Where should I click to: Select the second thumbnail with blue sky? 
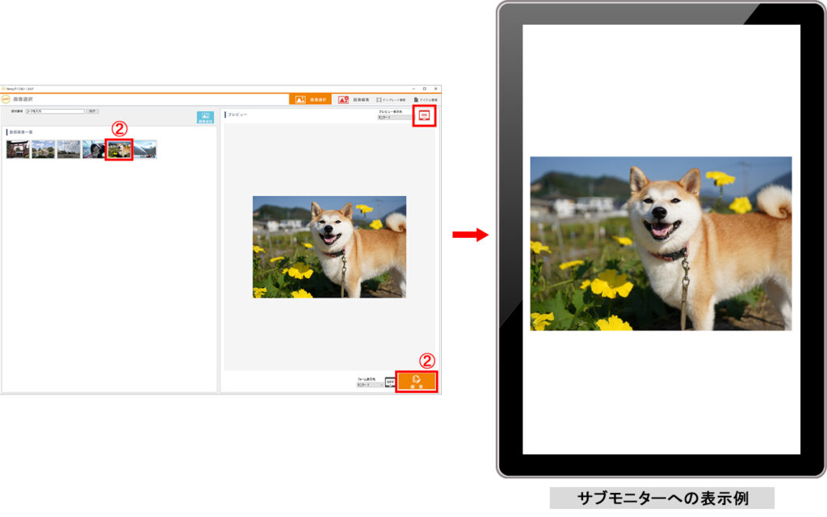click(x=44, y=149)
